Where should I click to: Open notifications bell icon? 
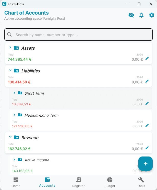click(141, 15)
